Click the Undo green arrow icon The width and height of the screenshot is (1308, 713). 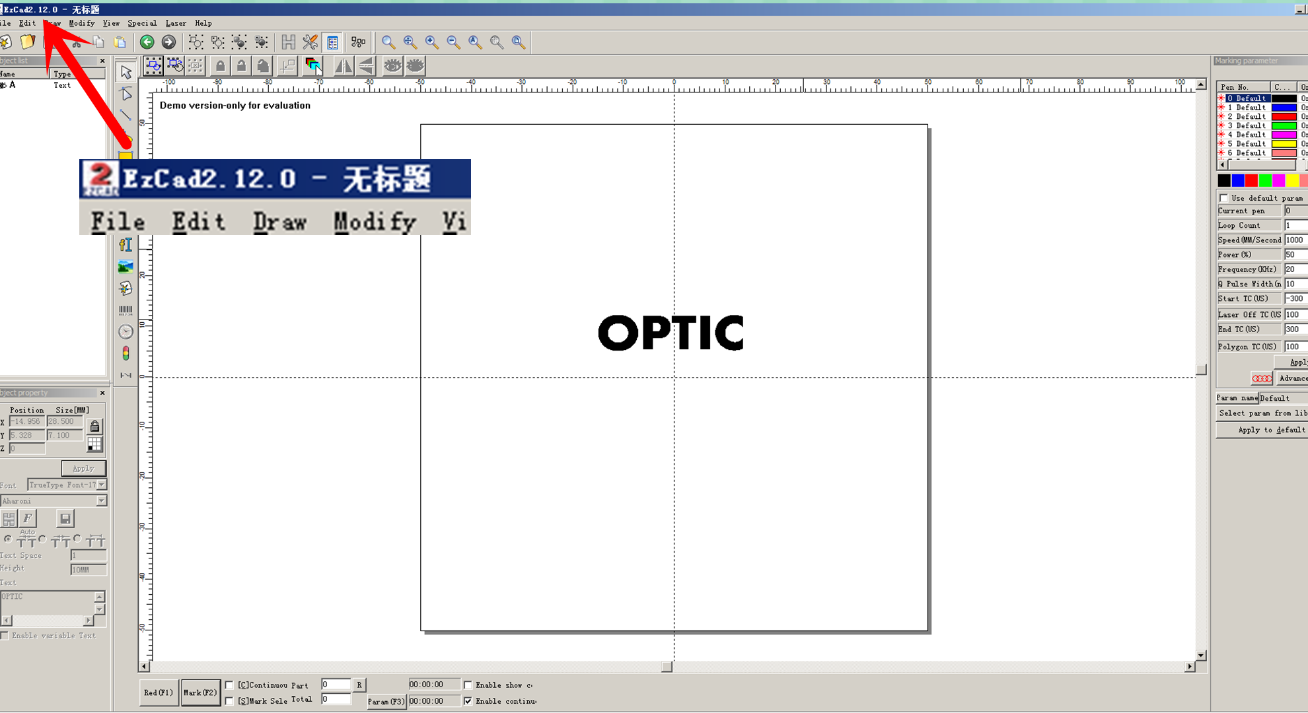point(147,42)
